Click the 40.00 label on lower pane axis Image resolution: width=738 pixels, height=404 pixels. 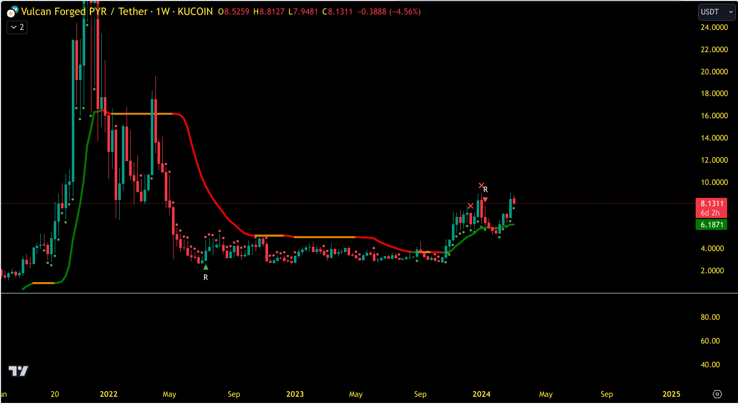tap(710, 365)
